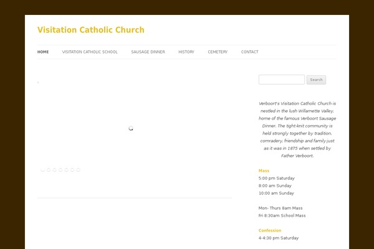The width and height of the screenshot is (374, 249).
Task: Click the '8:00 am Sunday' mass time
Action: [x=275, y=186]
